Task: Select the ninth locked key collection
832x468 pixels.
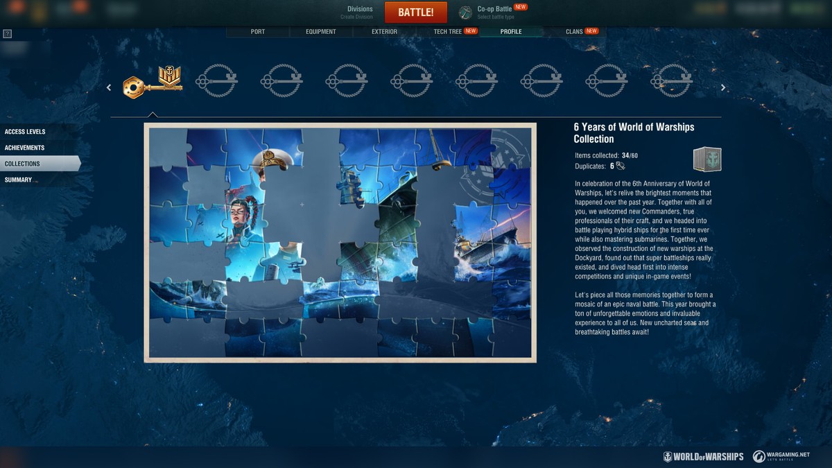Action: point(672,80)
